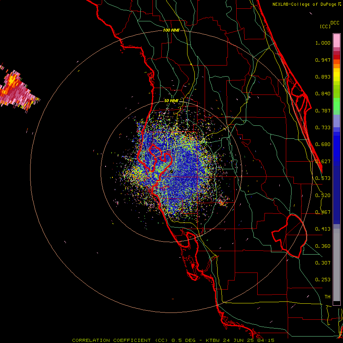Select the KTBW radar site identifier
The width and height of the screenshot is (343, 343).
point(213,340)
